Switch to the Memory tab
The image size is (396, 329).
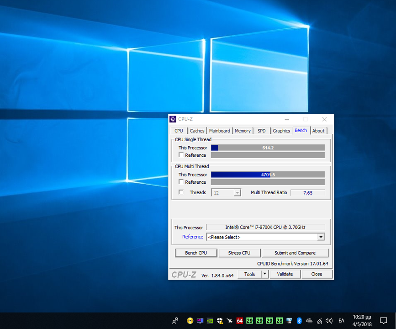(x=243, y=131)
